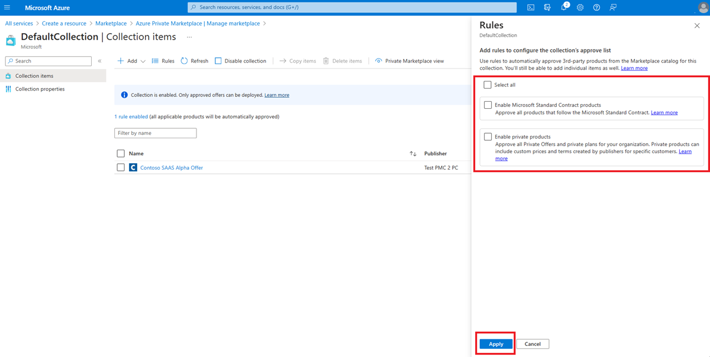Open the hamburger portal menu
The height and width of the screenshot is (357, 710).
8,8
